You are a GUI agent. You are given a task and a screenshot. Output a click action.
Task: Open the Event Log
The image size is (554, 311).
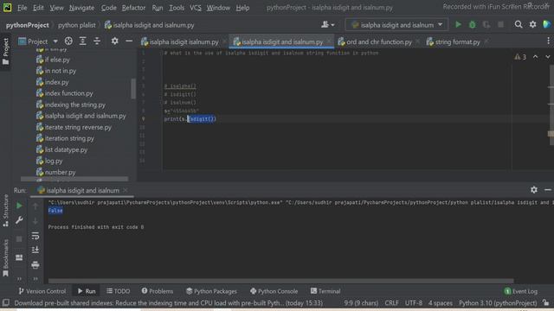[521, 291]
